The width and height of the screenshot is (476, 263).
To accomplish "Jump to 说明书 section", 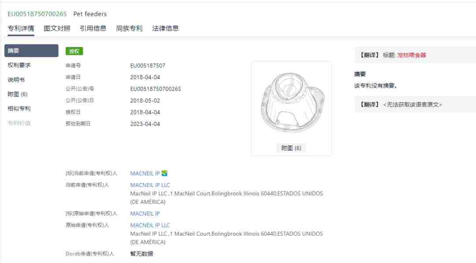I will (x=16, y=80).
